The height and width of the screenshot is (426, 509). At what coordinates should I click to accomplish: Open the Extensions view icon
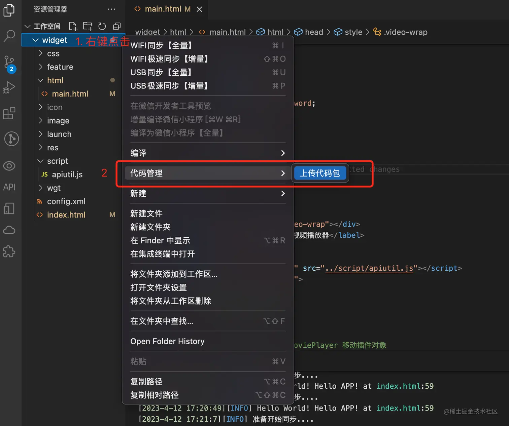(9, 113)
